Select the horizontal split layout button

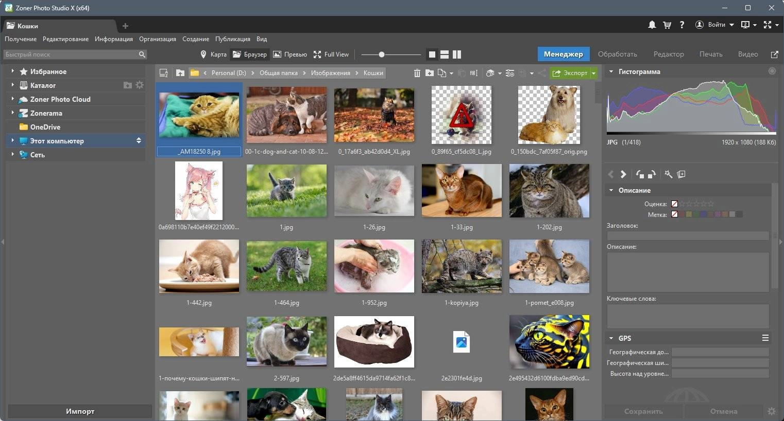pos(444,54)
